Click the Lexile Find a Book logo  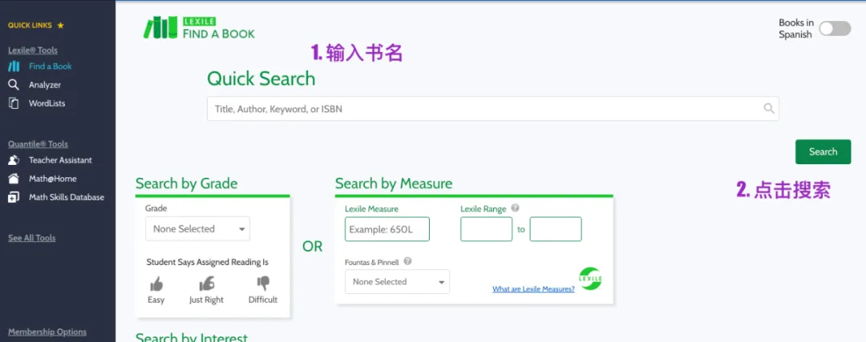click(x=199, y=27)
